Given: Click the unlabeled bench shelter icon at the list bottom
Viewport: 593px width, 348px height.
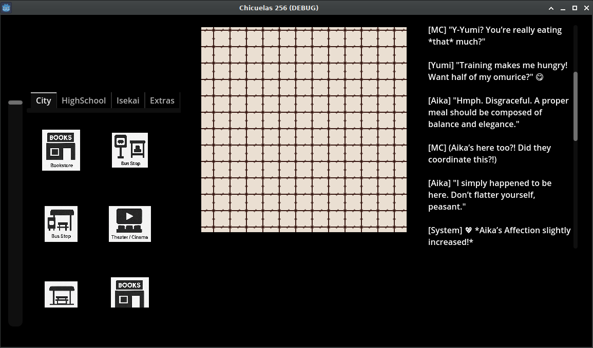Looking at the screenshot, I should (x=61, y=294).
